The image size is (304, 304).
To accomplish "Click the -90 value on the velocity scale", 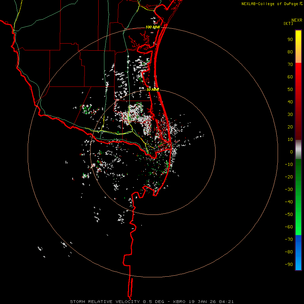I will point(289,264).
